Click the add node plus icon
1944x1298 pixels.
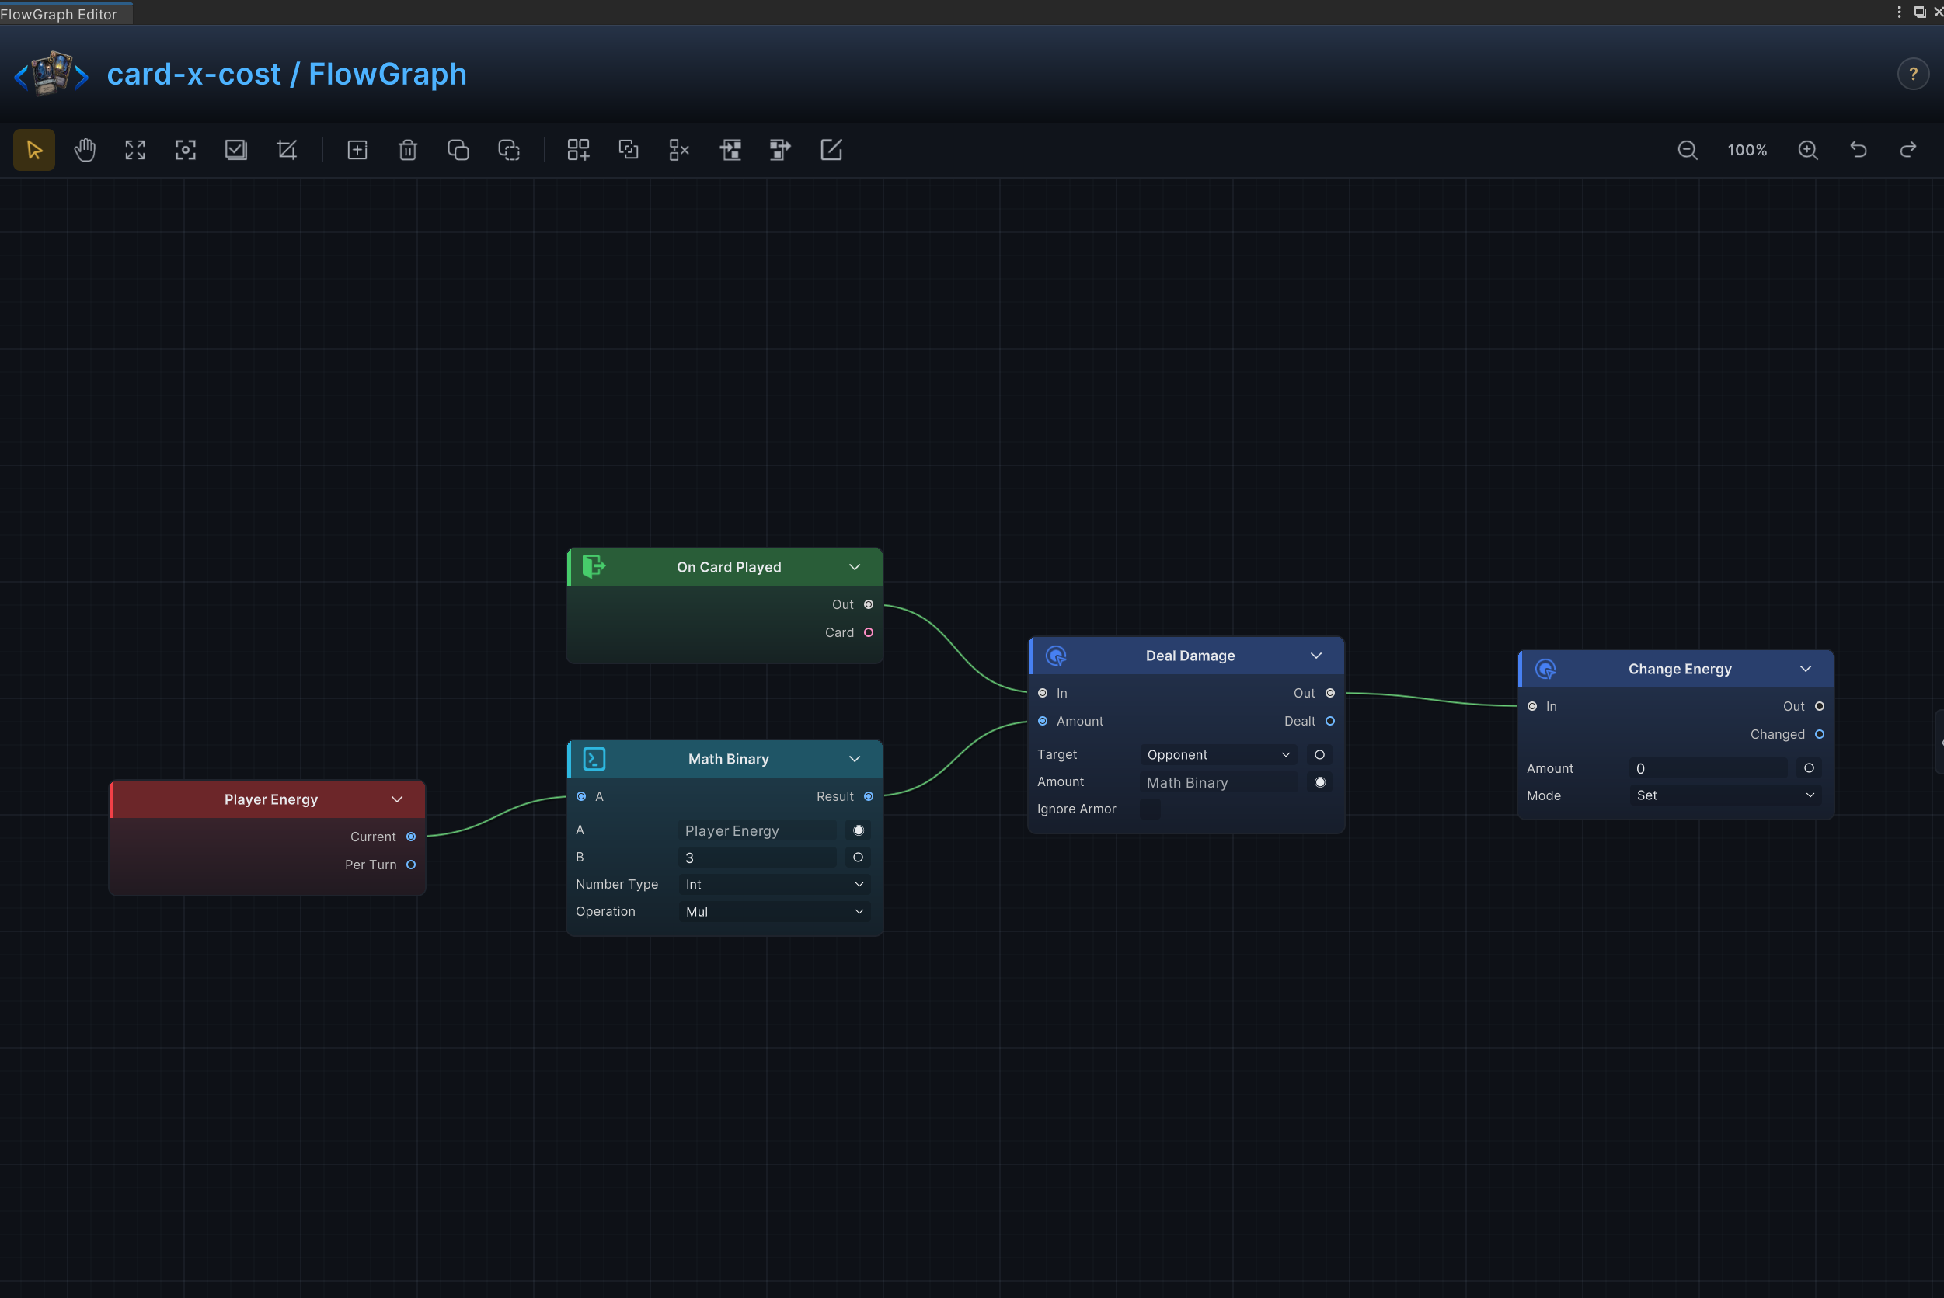tap(357, 150)
